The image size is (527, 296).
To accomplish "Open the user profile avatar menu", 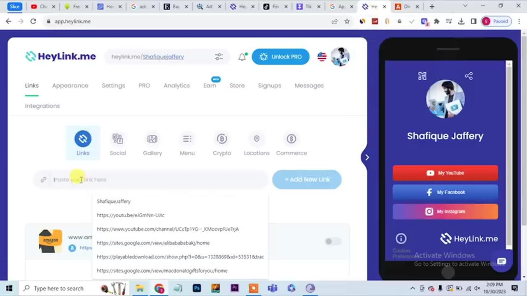I will pos(340,57).
